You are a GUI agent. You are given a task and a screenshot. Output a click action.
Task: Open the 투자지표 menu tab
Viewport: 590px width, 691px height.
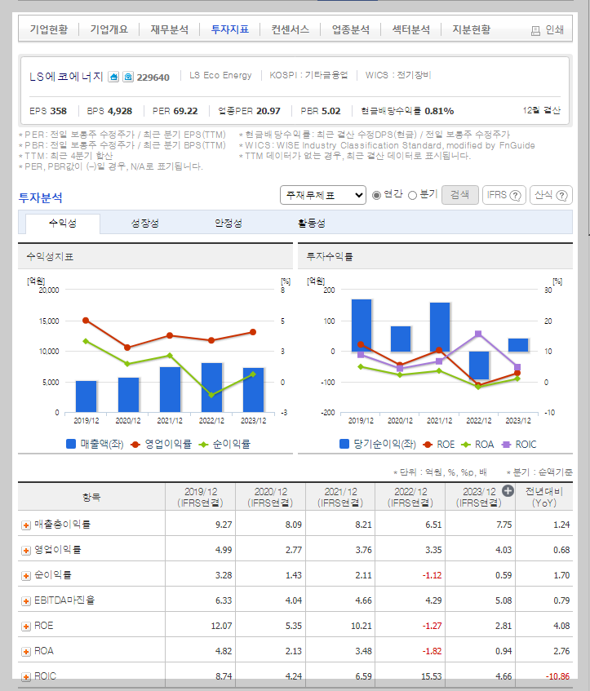[x=230, y=29]
